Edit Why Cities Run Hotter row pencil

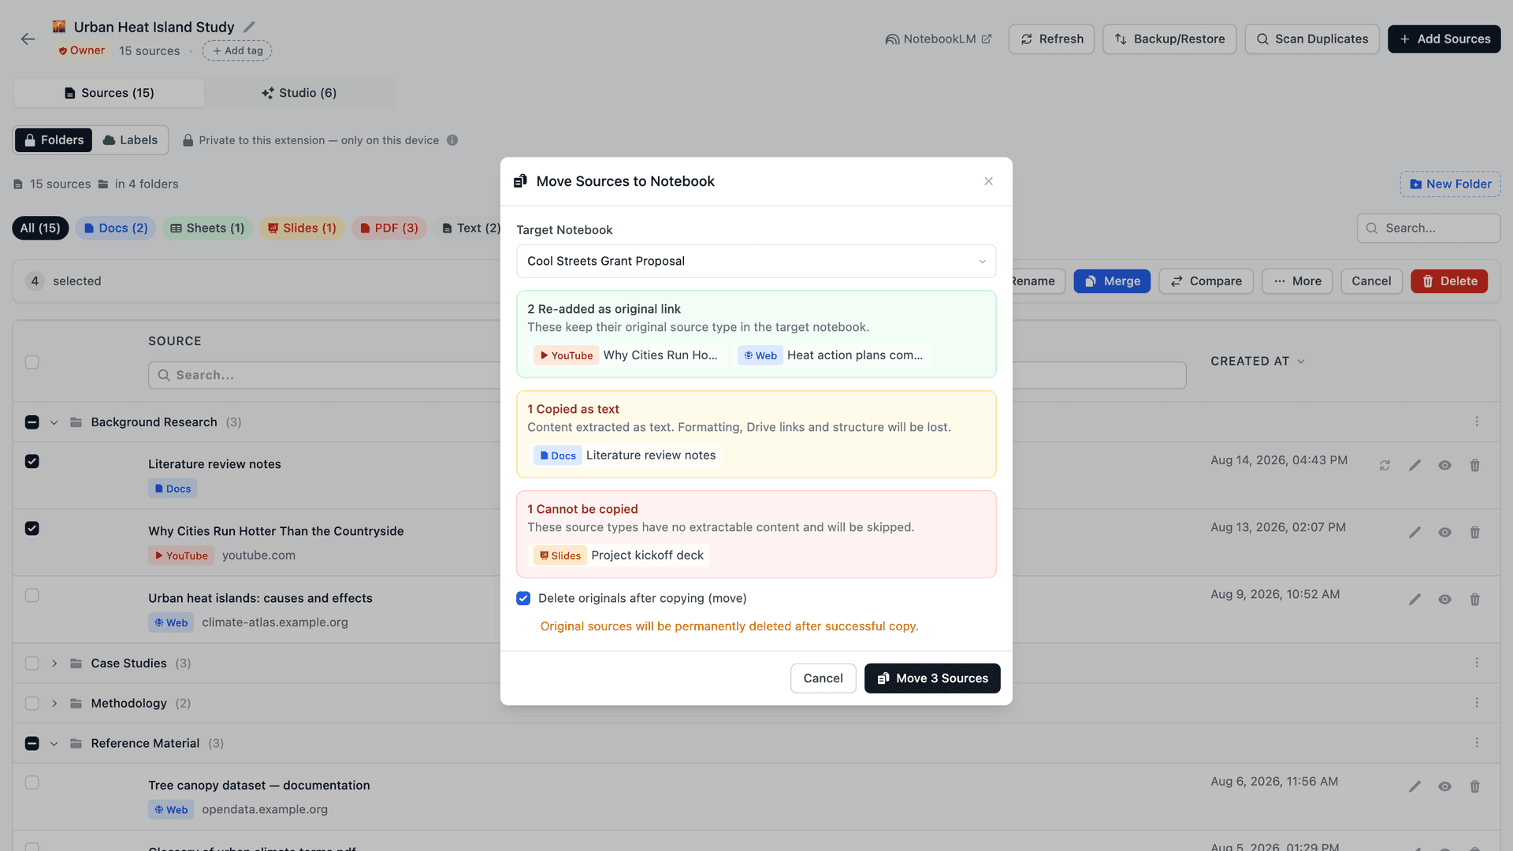click(x=1414, y=533)
